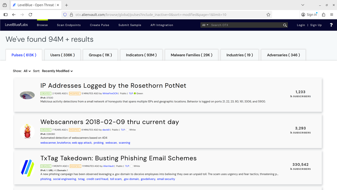Open Scan Endpoints in the navigation

pyautogui.click(x=69, y=25)
